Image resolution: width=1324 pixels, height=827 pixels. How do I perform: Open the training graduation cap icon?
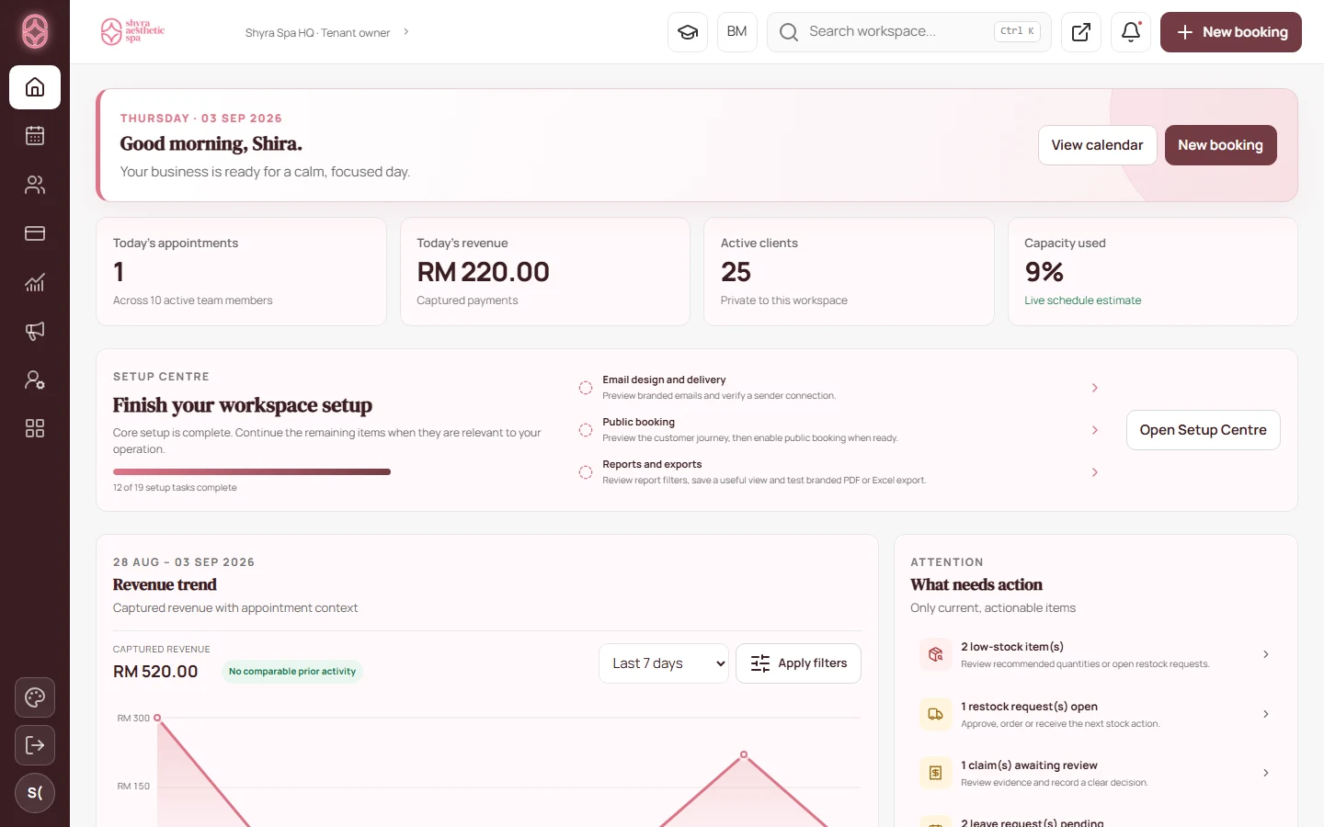pos(688,32)
